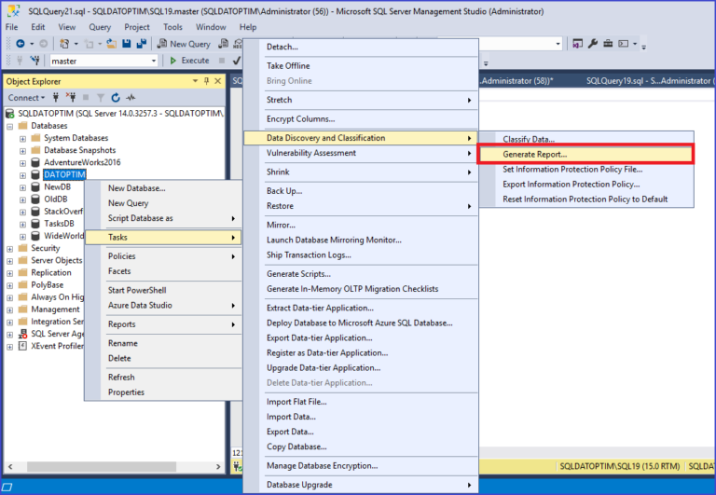
Task: Click the Toolbox briefcase icon
Action: pos(608,44)
